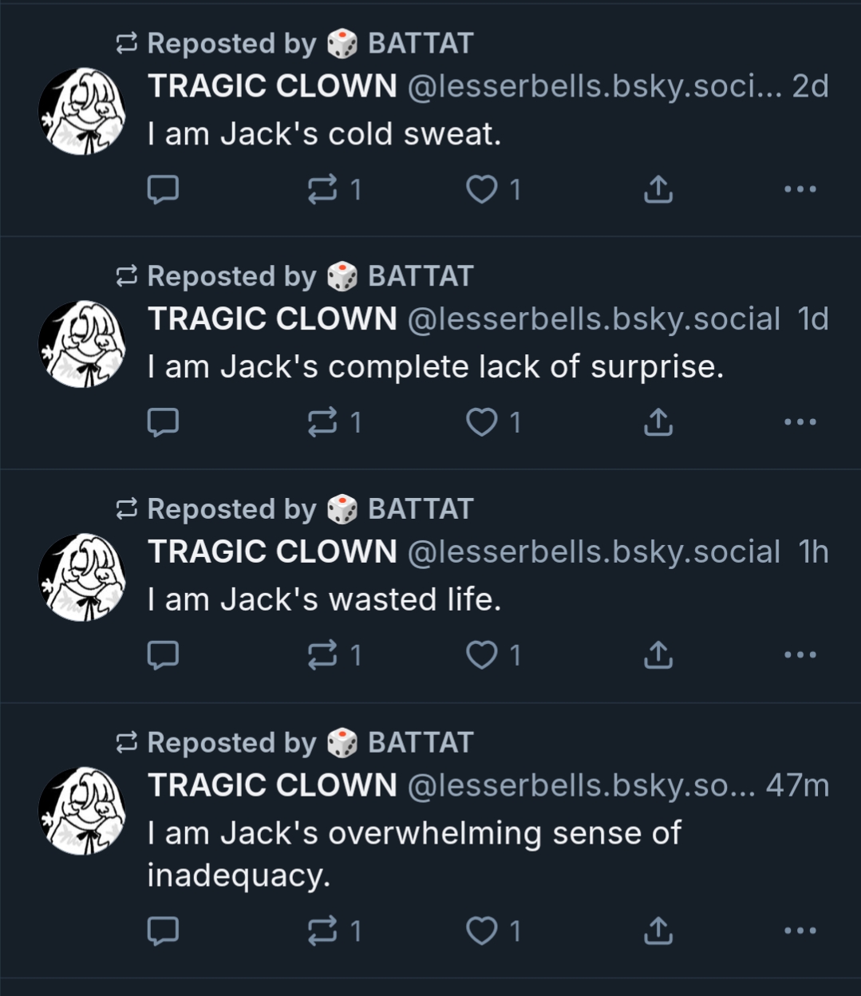Share the "sense of inadequacy" post
The width and height of the screenshot is (861, 996).
click(x=658, y=931)
